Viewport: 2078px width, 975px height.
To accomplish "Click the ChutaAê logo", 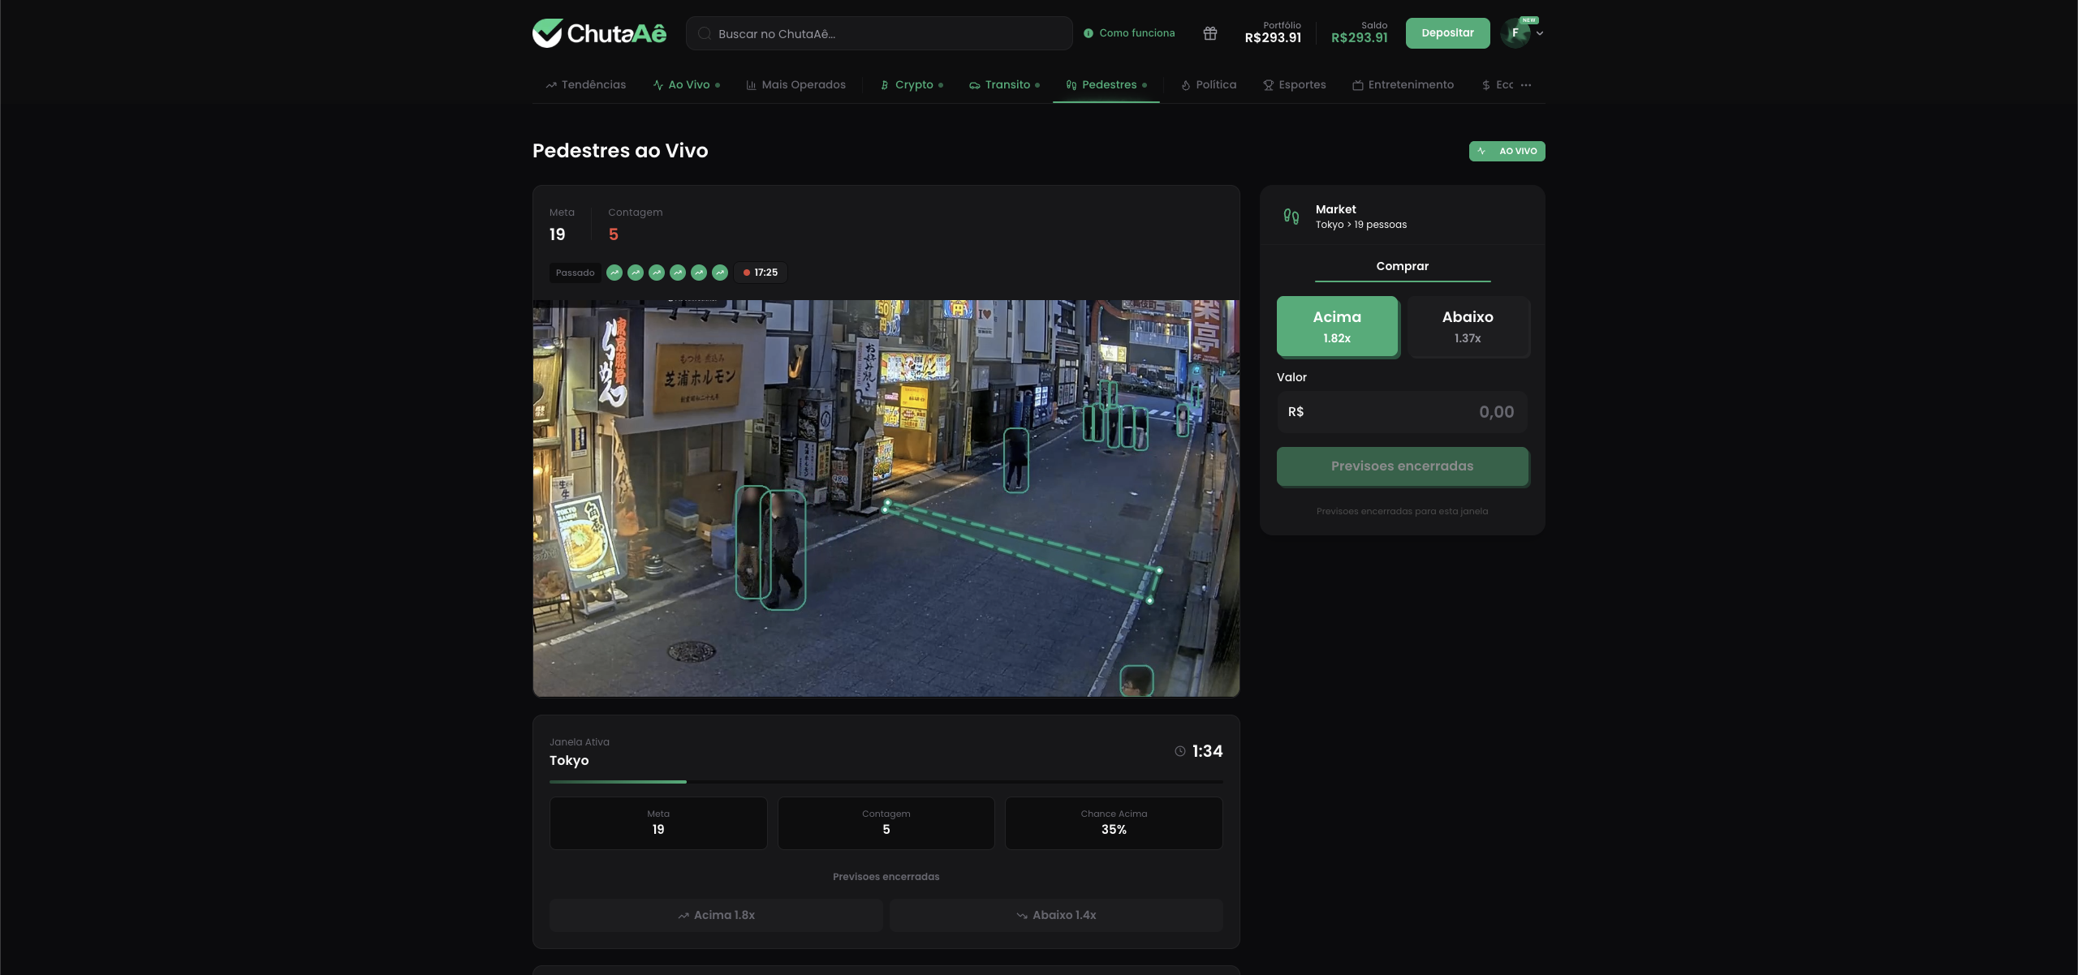I will (599, 33).
